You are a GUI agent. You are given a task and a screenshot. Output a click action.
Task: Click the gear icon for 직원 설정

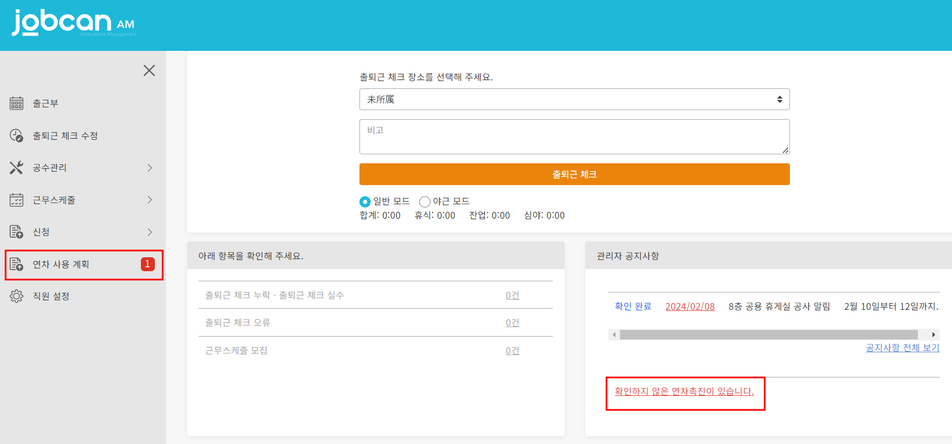click(16, 296)
